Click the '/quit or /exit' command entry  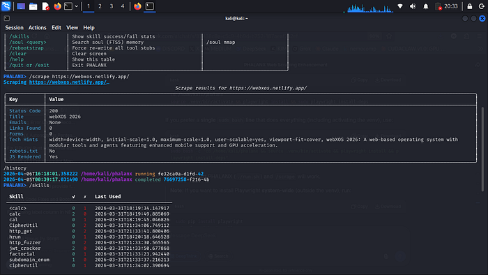pos(29,65)
